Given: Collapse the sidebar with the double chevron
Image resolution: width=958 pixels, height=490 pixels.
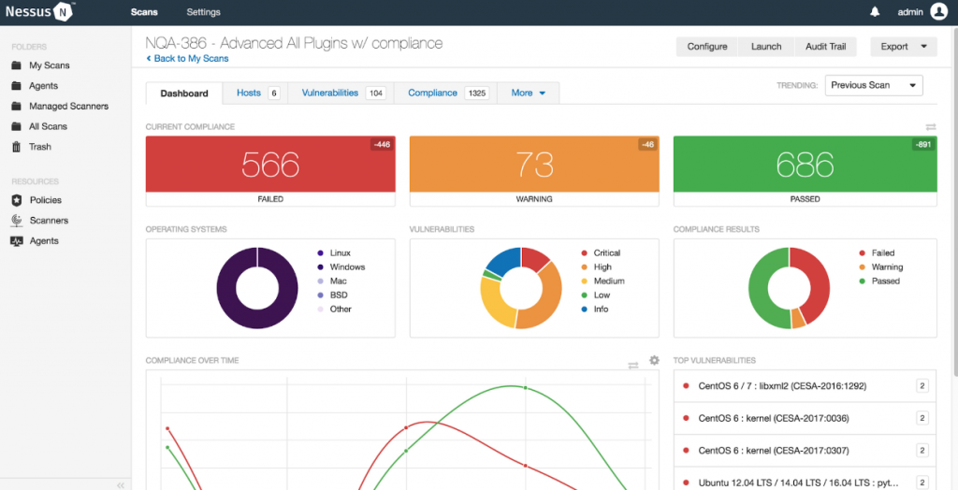Looking at the screenshot, I should [x=121, y=485].
